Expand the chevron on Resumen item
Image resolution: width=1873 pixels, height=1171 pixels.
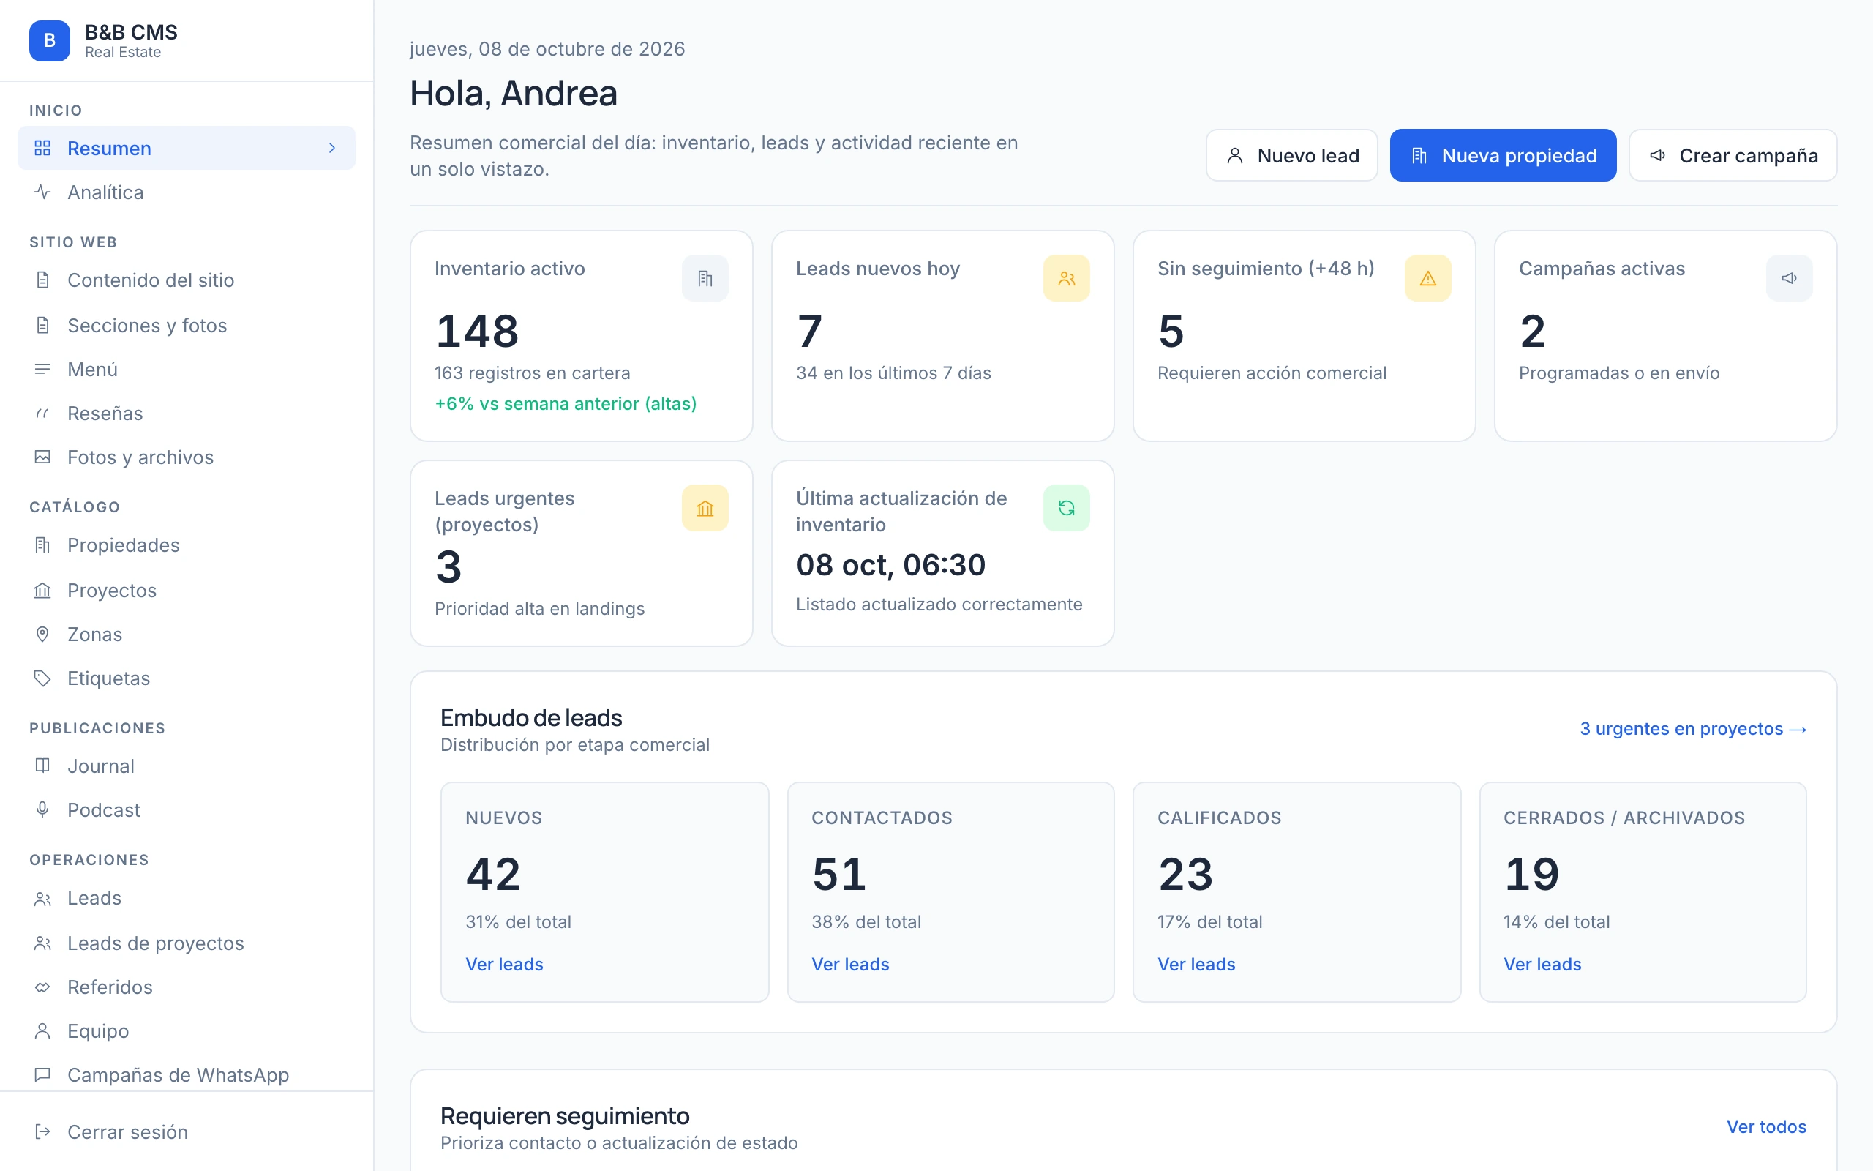tap(332, 148)
